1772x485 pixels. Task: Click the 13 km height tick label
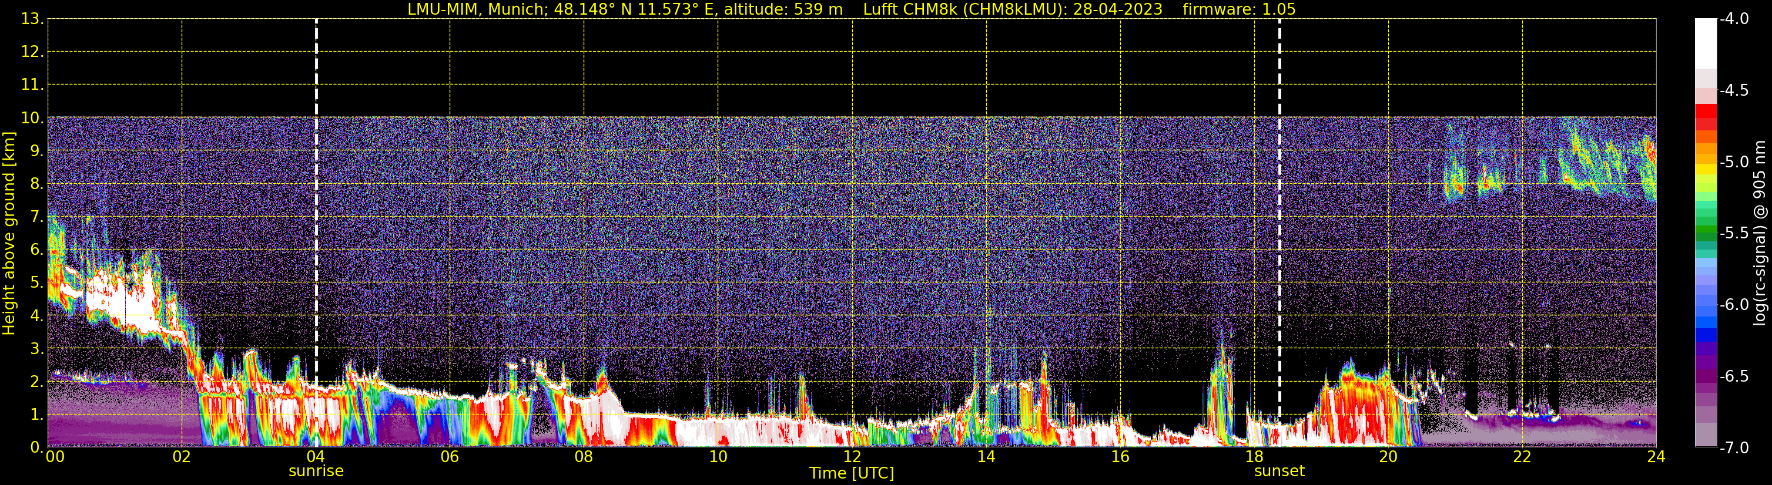(31, 19)
